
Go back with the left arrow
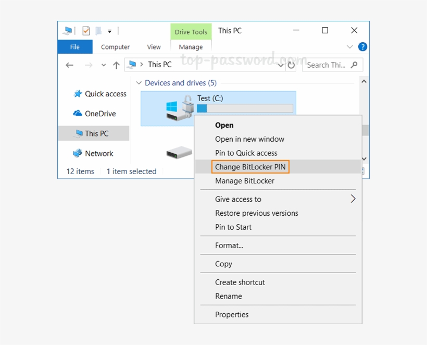(69, 65)
